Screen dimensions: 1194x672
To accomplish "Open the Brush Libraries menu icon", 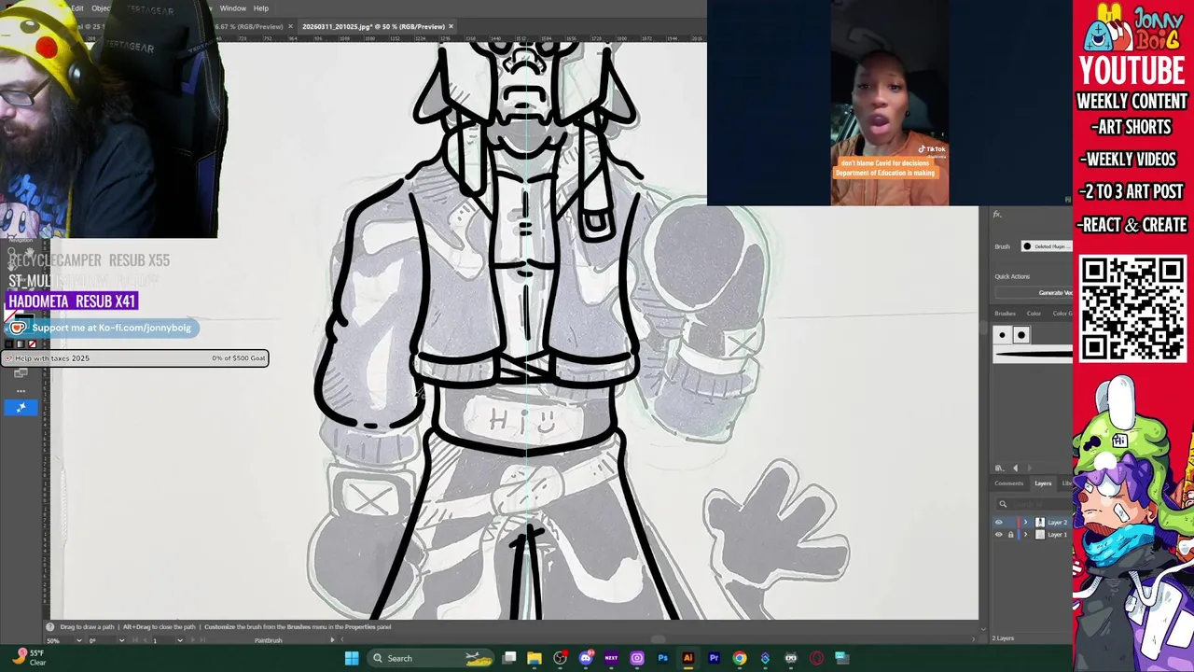I will click(x=999, y=469).
